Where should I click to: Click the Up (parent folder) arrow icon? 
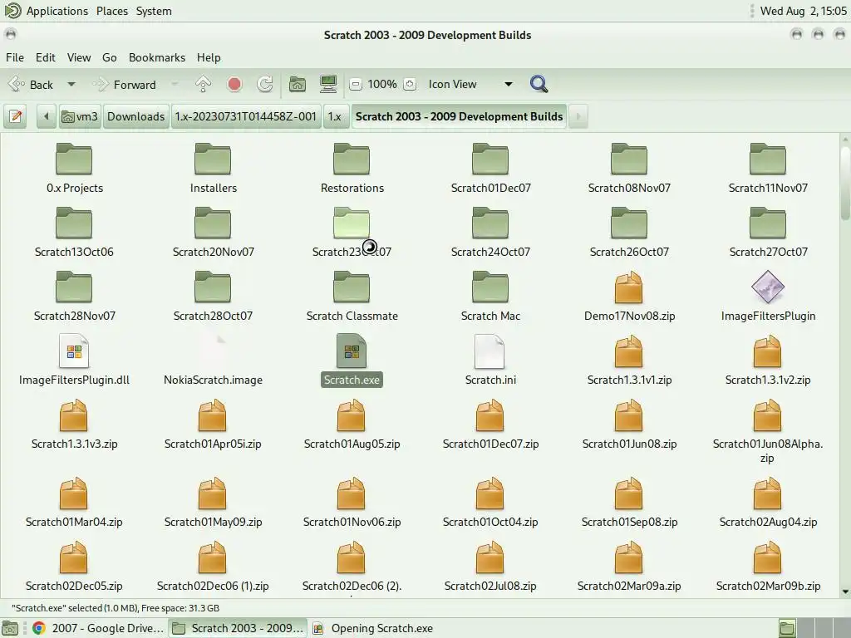click(x=203, y=84)
